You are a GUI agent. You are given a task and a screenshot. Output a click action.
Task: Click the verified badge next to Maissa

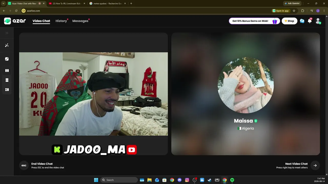pyautogui.click(x=256, y=121)
